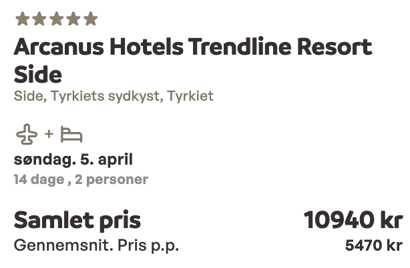Click the final 'Tyrkiet' country in location line

[190, 96]
